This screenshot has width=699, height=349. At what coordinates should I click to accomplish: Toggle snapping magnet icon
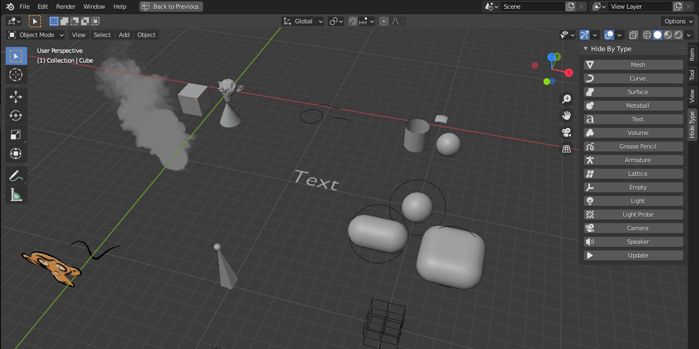pyautogui.click(x=352, y=21)
